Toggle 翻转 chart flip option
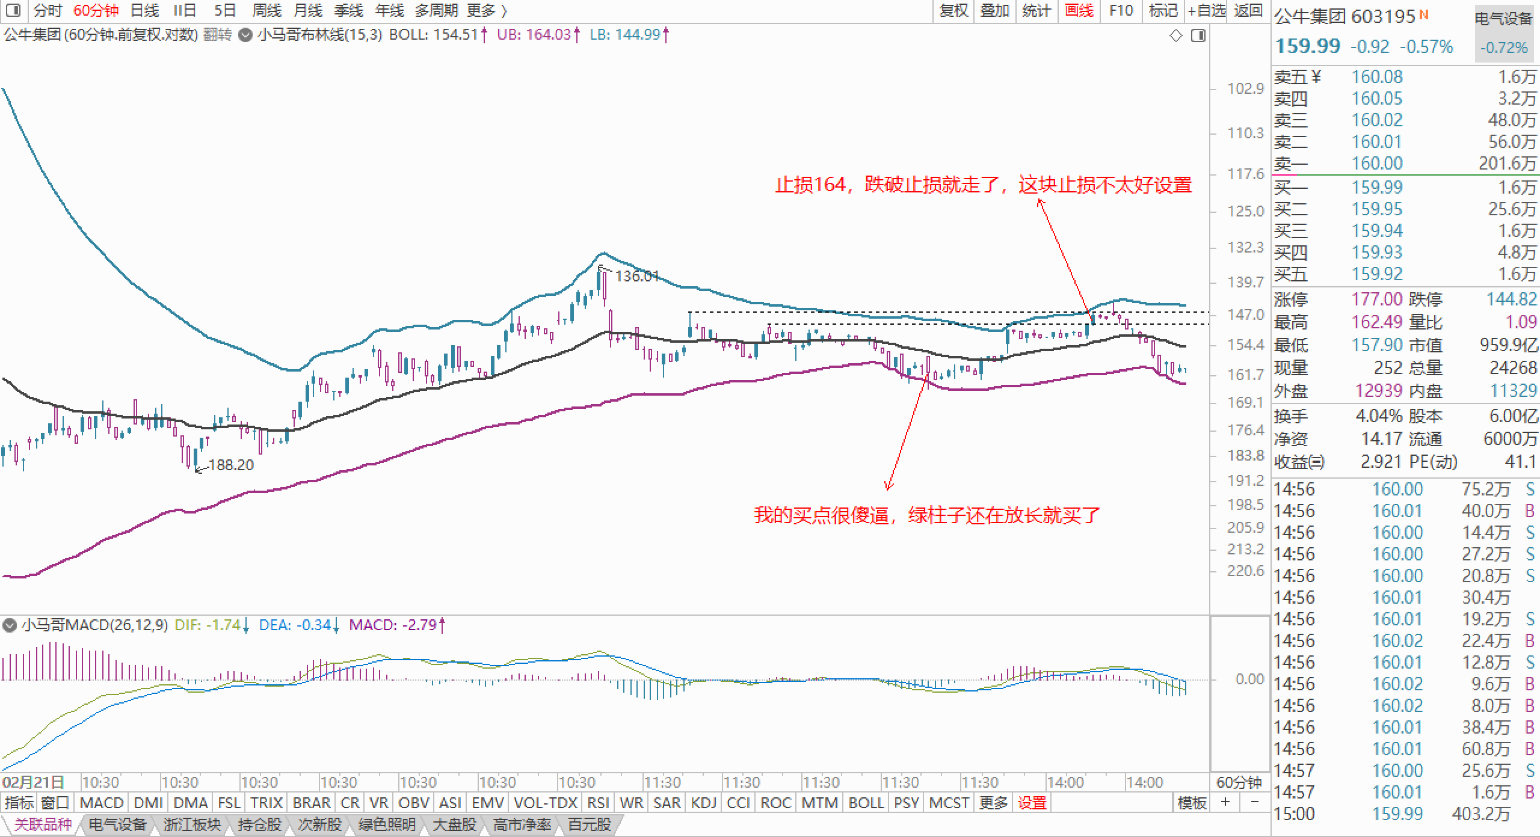The height and width of the screenshot is (837, 1540). [x=217, y=35]
